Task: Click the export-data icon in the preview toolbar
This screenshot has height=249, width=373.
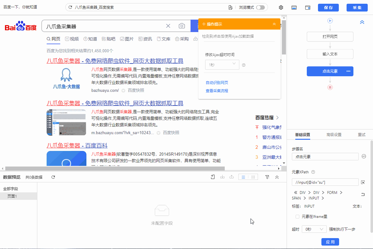Action: (x=232, y=177)
